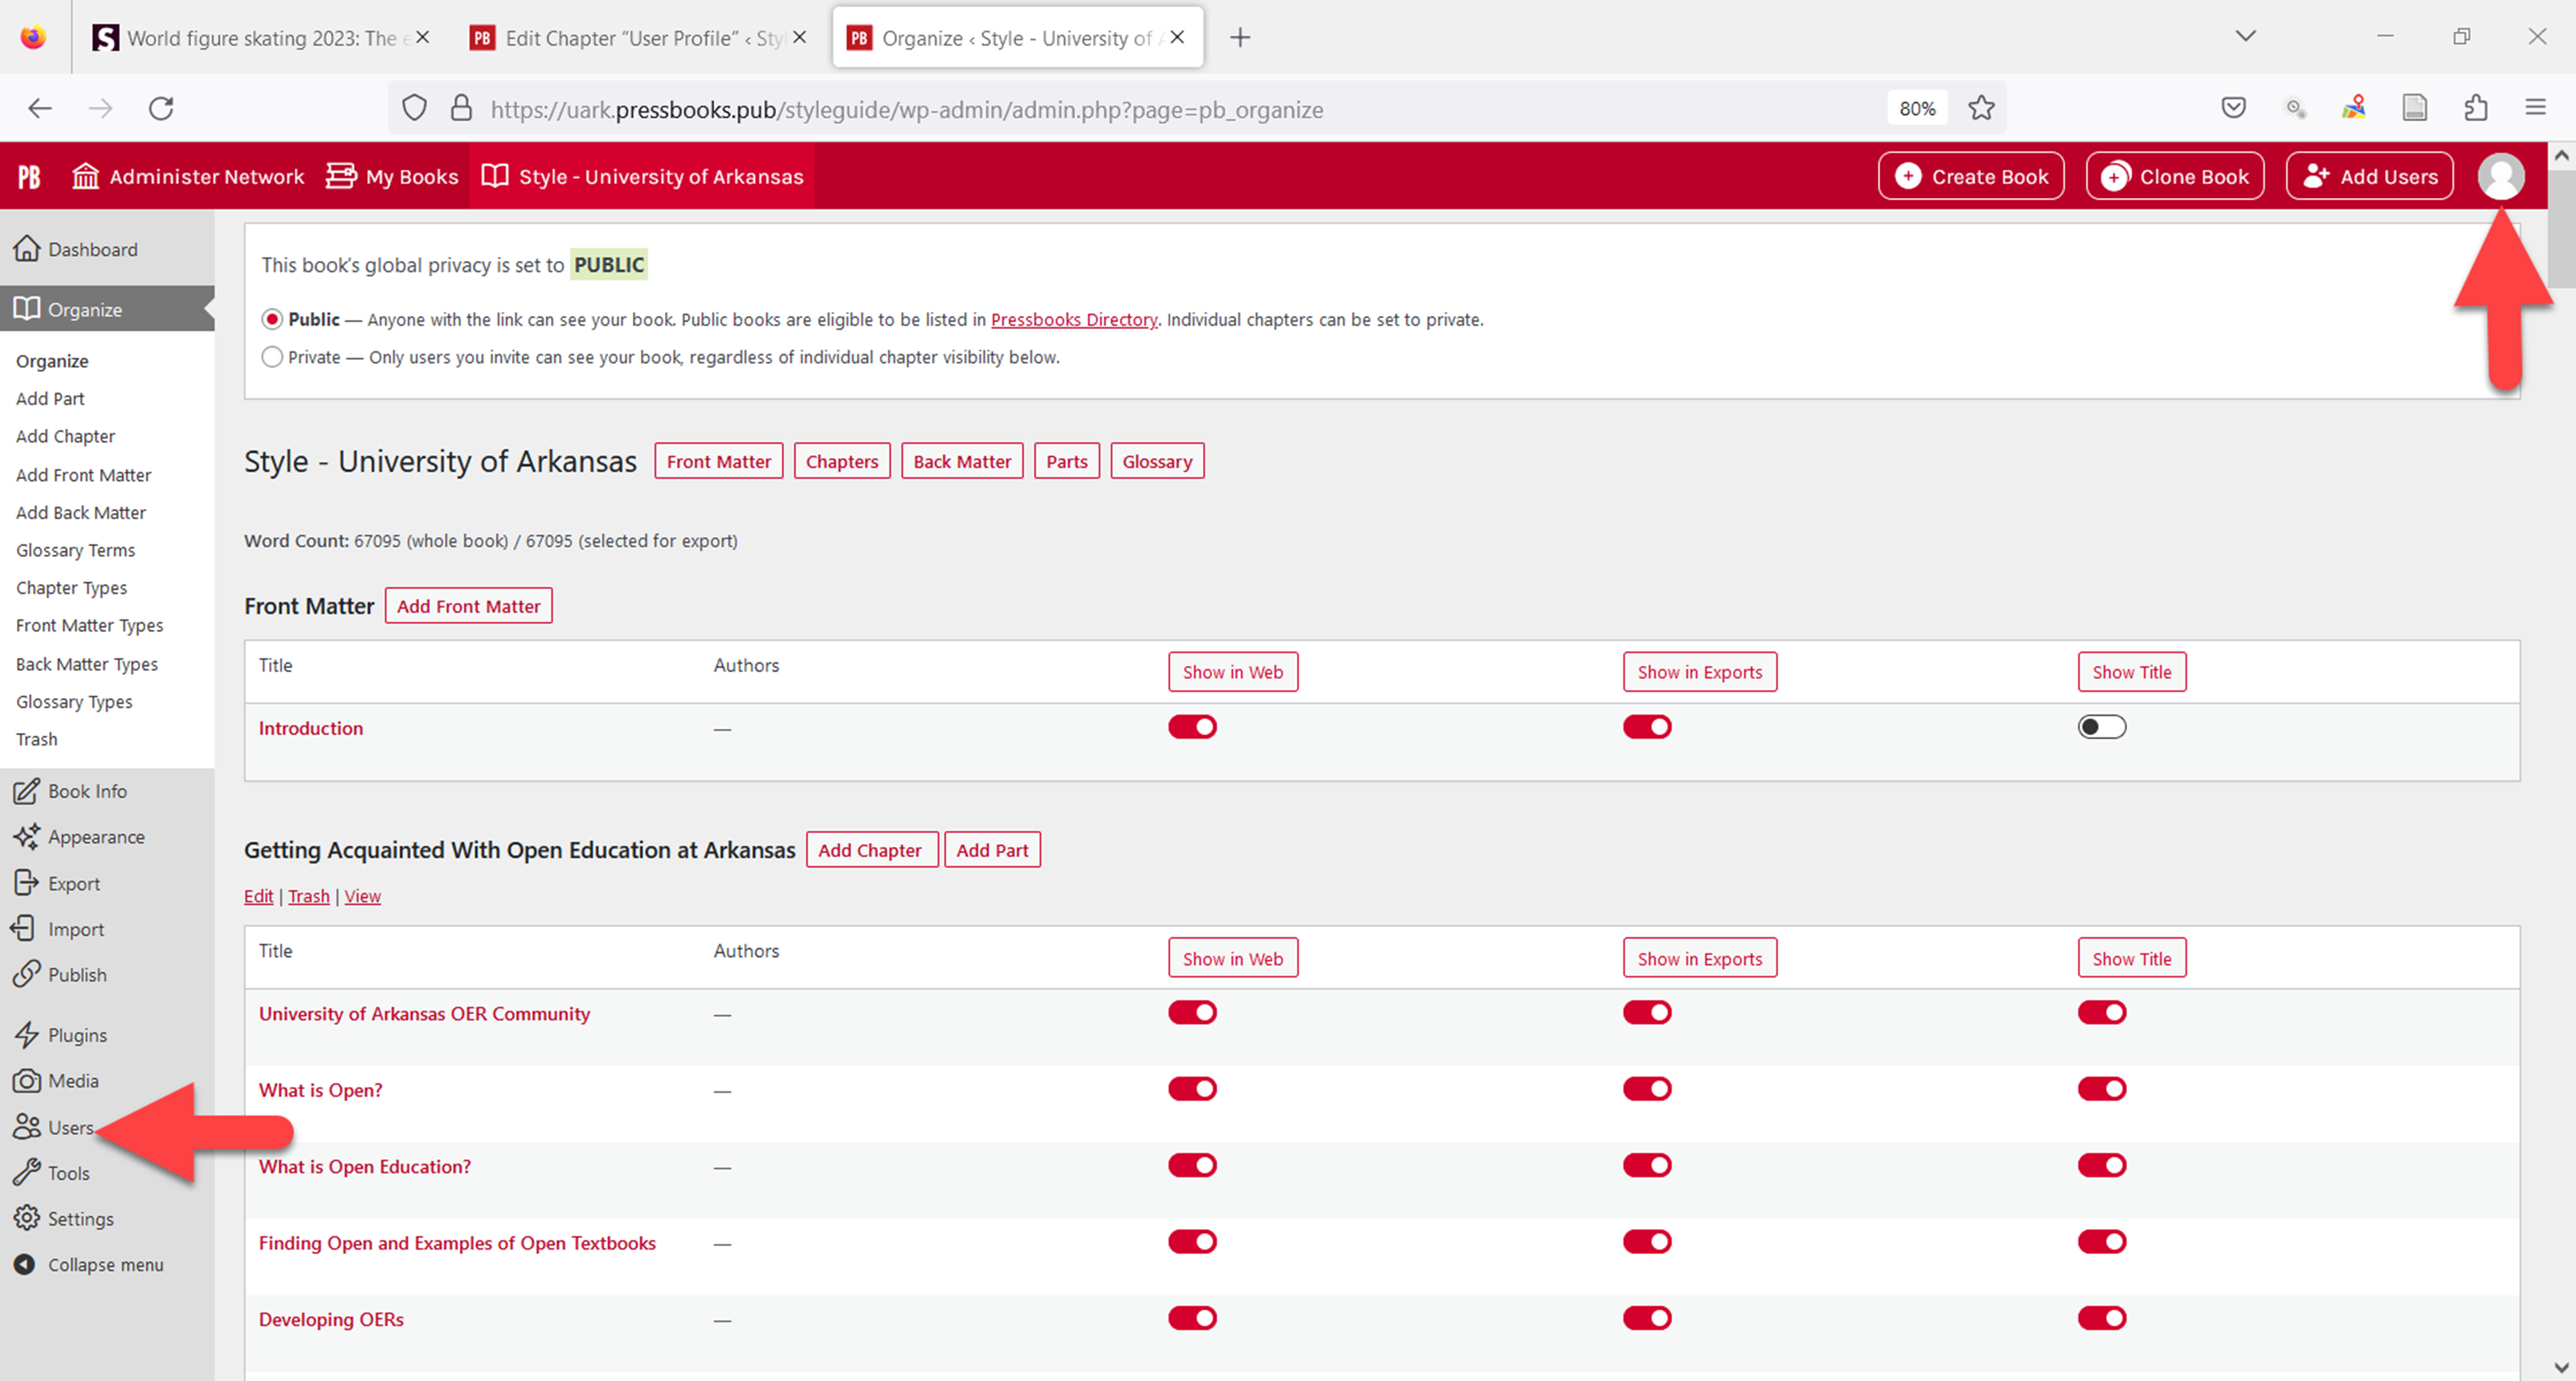
Task: Open Publish in the sidebar
Action: [60, 975]
